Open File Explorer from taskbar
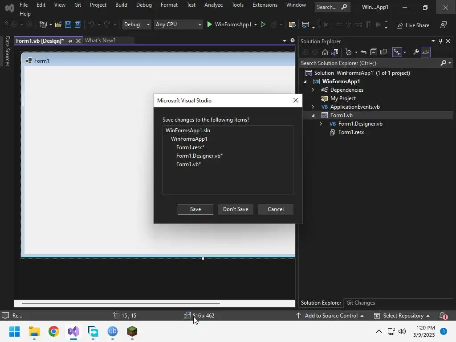The height and width of the screenshot is (342, 456). (34, 331)
